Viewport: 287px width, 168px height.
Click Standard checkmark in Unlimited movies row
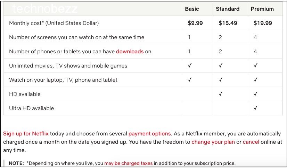(x=221, y=65)
